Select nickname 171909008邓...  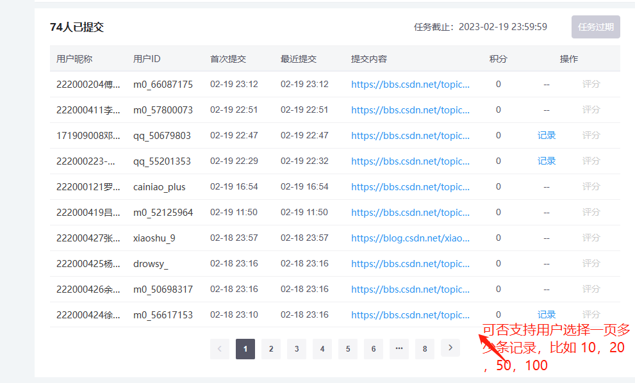click(88, 136)
